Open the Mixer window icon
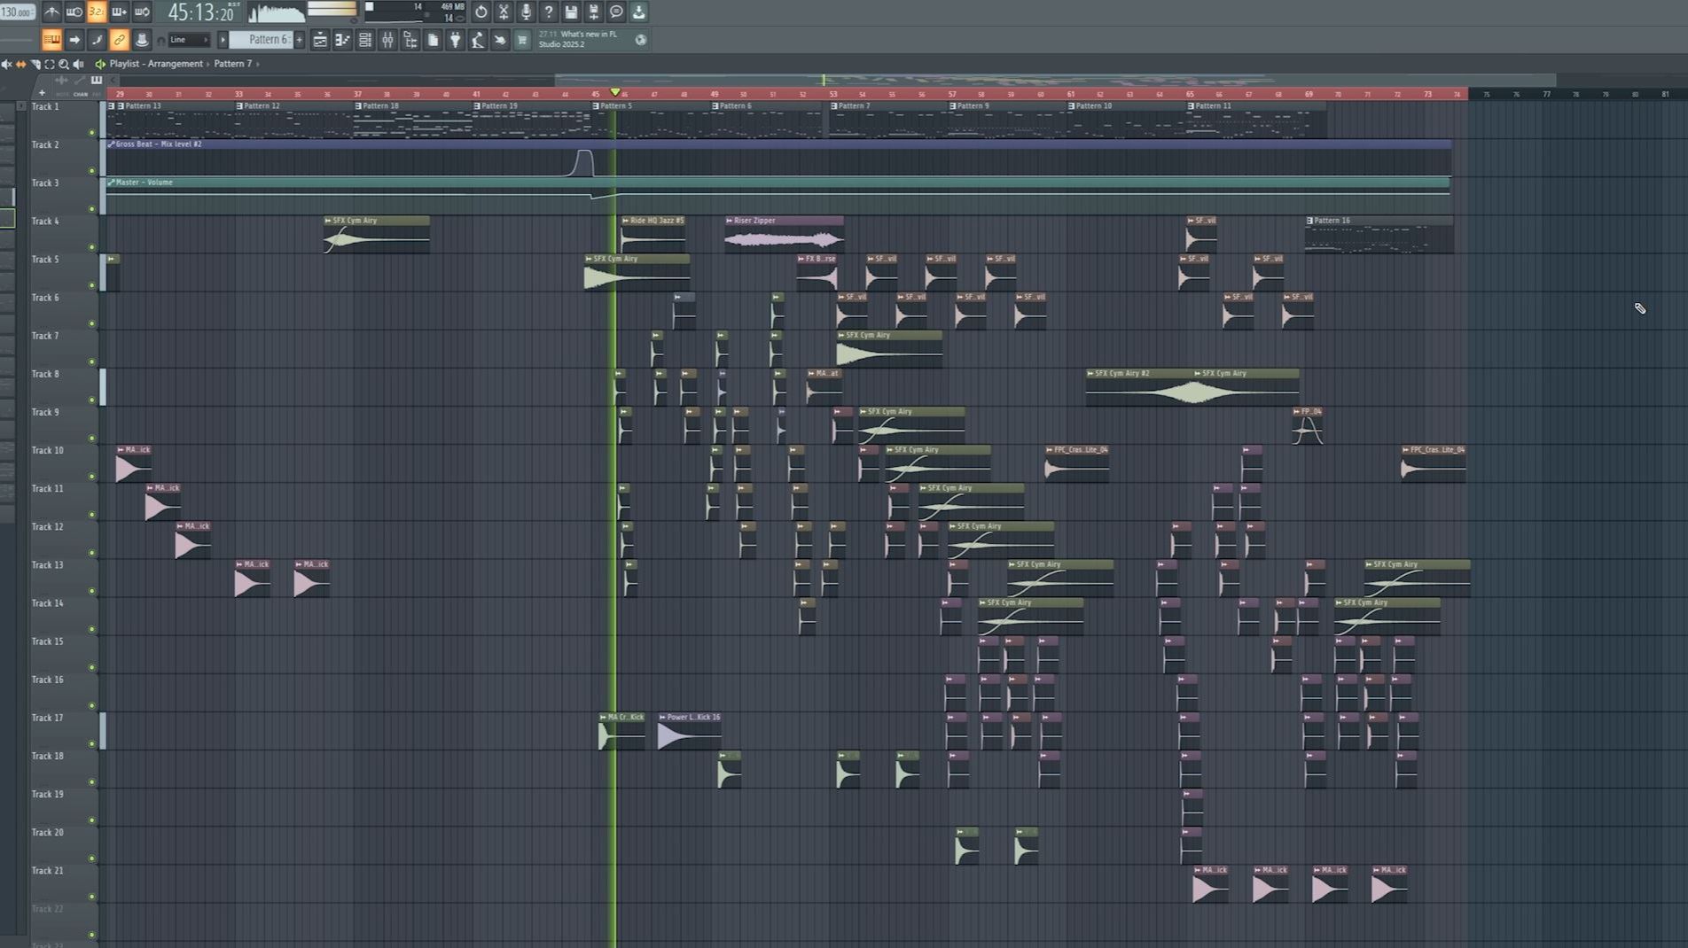This screenshot has height=948, width=1688. pos(387,40)
